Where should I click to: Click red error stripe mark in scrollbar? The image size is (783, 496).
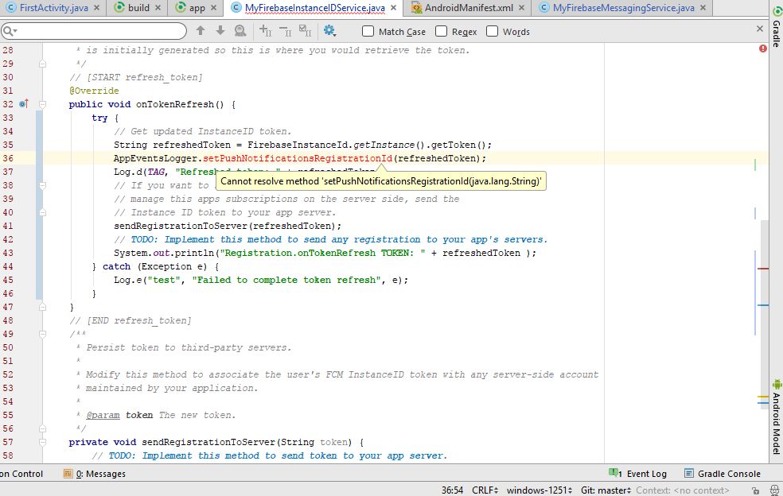click(762, 269)
